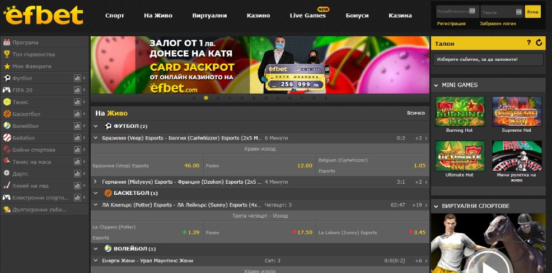Click the Дългосрочни събития icon
This screenshot has width=552, height=273.
pyautogui.click(x=7, y=209)
